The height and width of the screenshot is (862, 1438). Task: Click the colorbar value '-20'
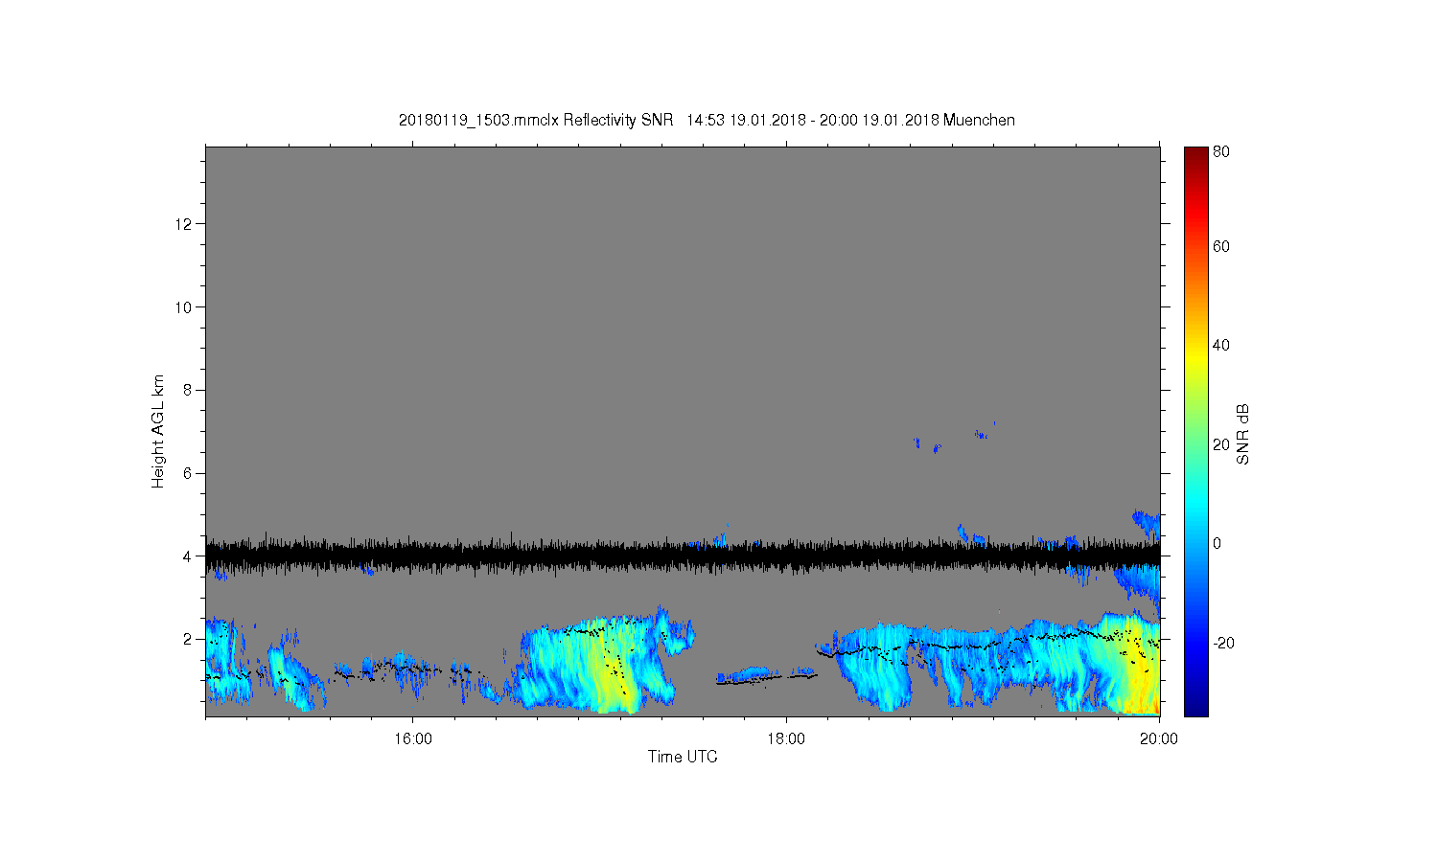point(1223,643)
